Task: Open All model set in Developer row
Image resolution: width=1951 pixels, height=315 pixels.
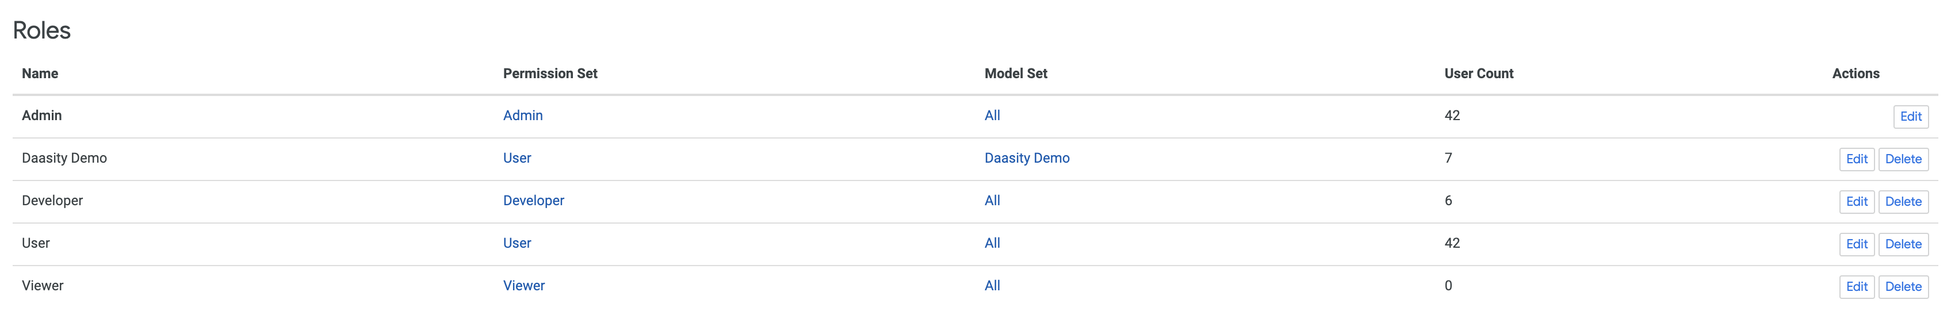Action: 992,200
